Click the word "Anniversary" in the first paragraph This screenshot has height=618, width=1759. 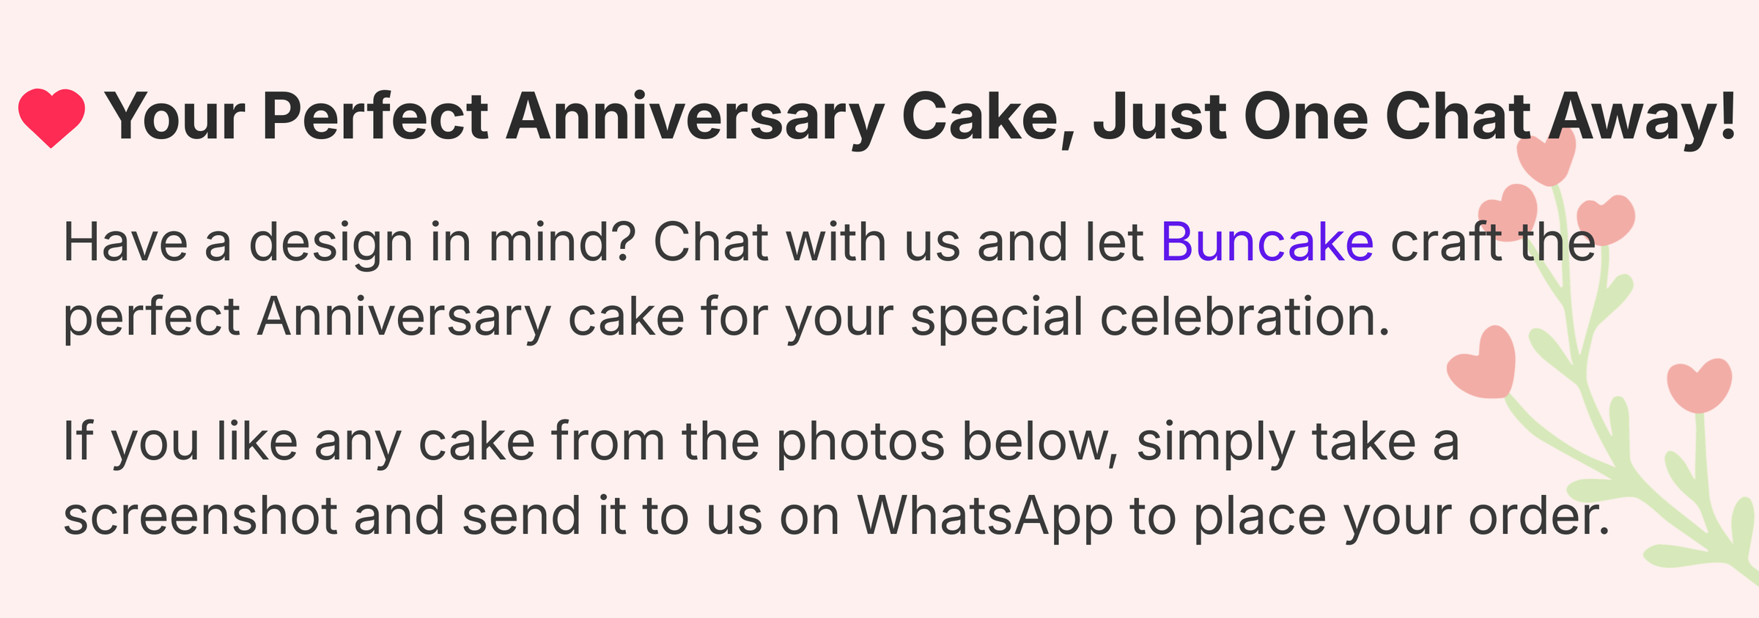tap(403, 317)
